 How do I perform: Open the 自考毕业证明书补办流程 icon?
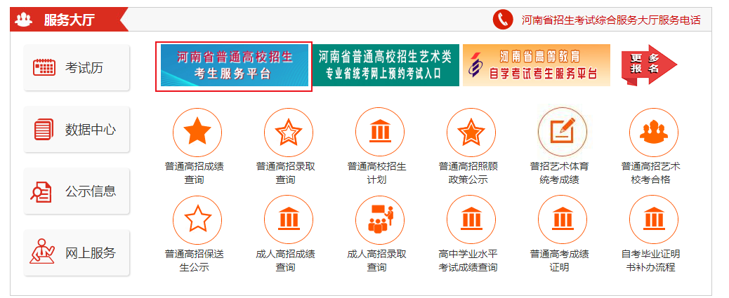coord(654,219)
